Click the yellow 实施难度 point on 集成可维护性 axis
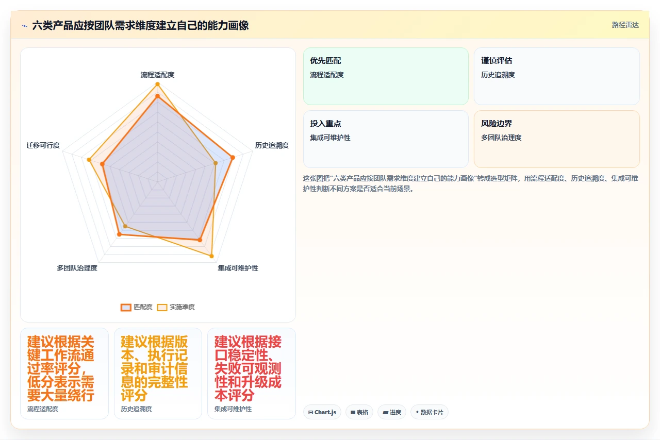This screenshot has width=660, height=440. click(x=211, y=256)
